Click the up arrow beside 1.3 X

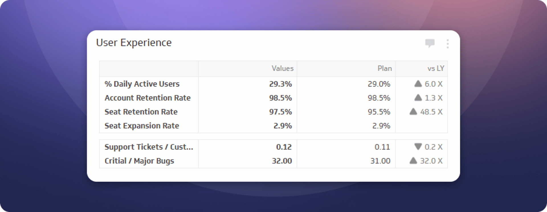coord(418,97)
